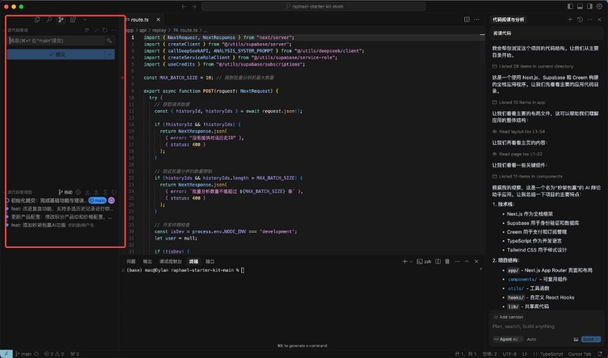Click the blue 提交 commit button
The image size is (608, 358).
(x=57, y=54)
